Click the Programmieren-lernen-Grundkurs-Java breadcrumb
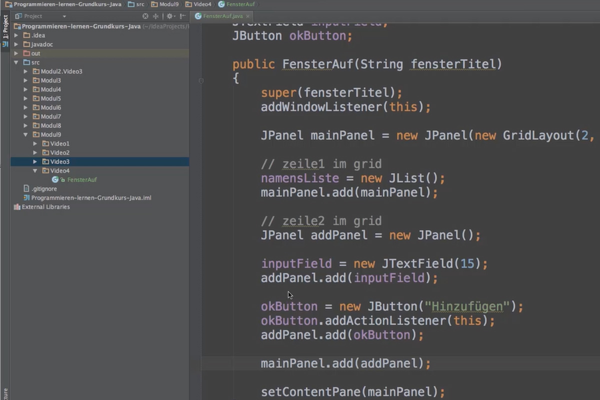 click(x=63, y=4)
